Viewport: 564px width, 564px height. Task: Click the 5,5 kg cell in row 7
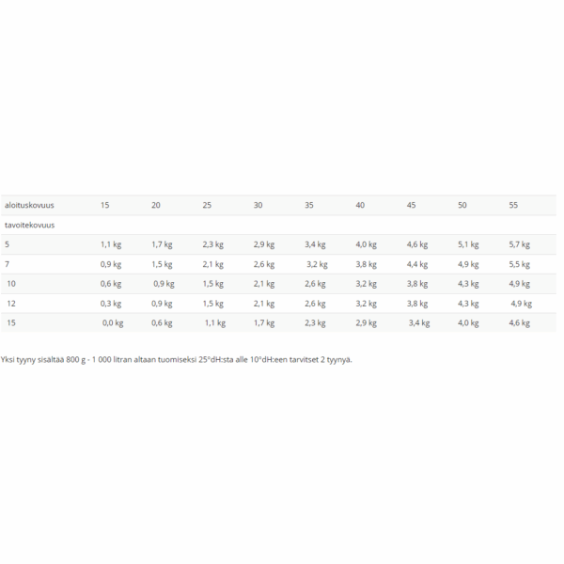pos(520,264)
